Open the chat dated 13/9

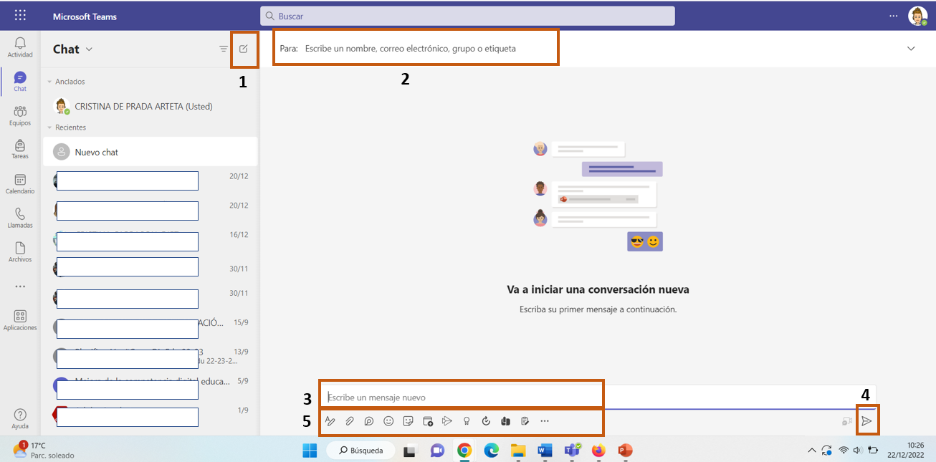(151, 357)
